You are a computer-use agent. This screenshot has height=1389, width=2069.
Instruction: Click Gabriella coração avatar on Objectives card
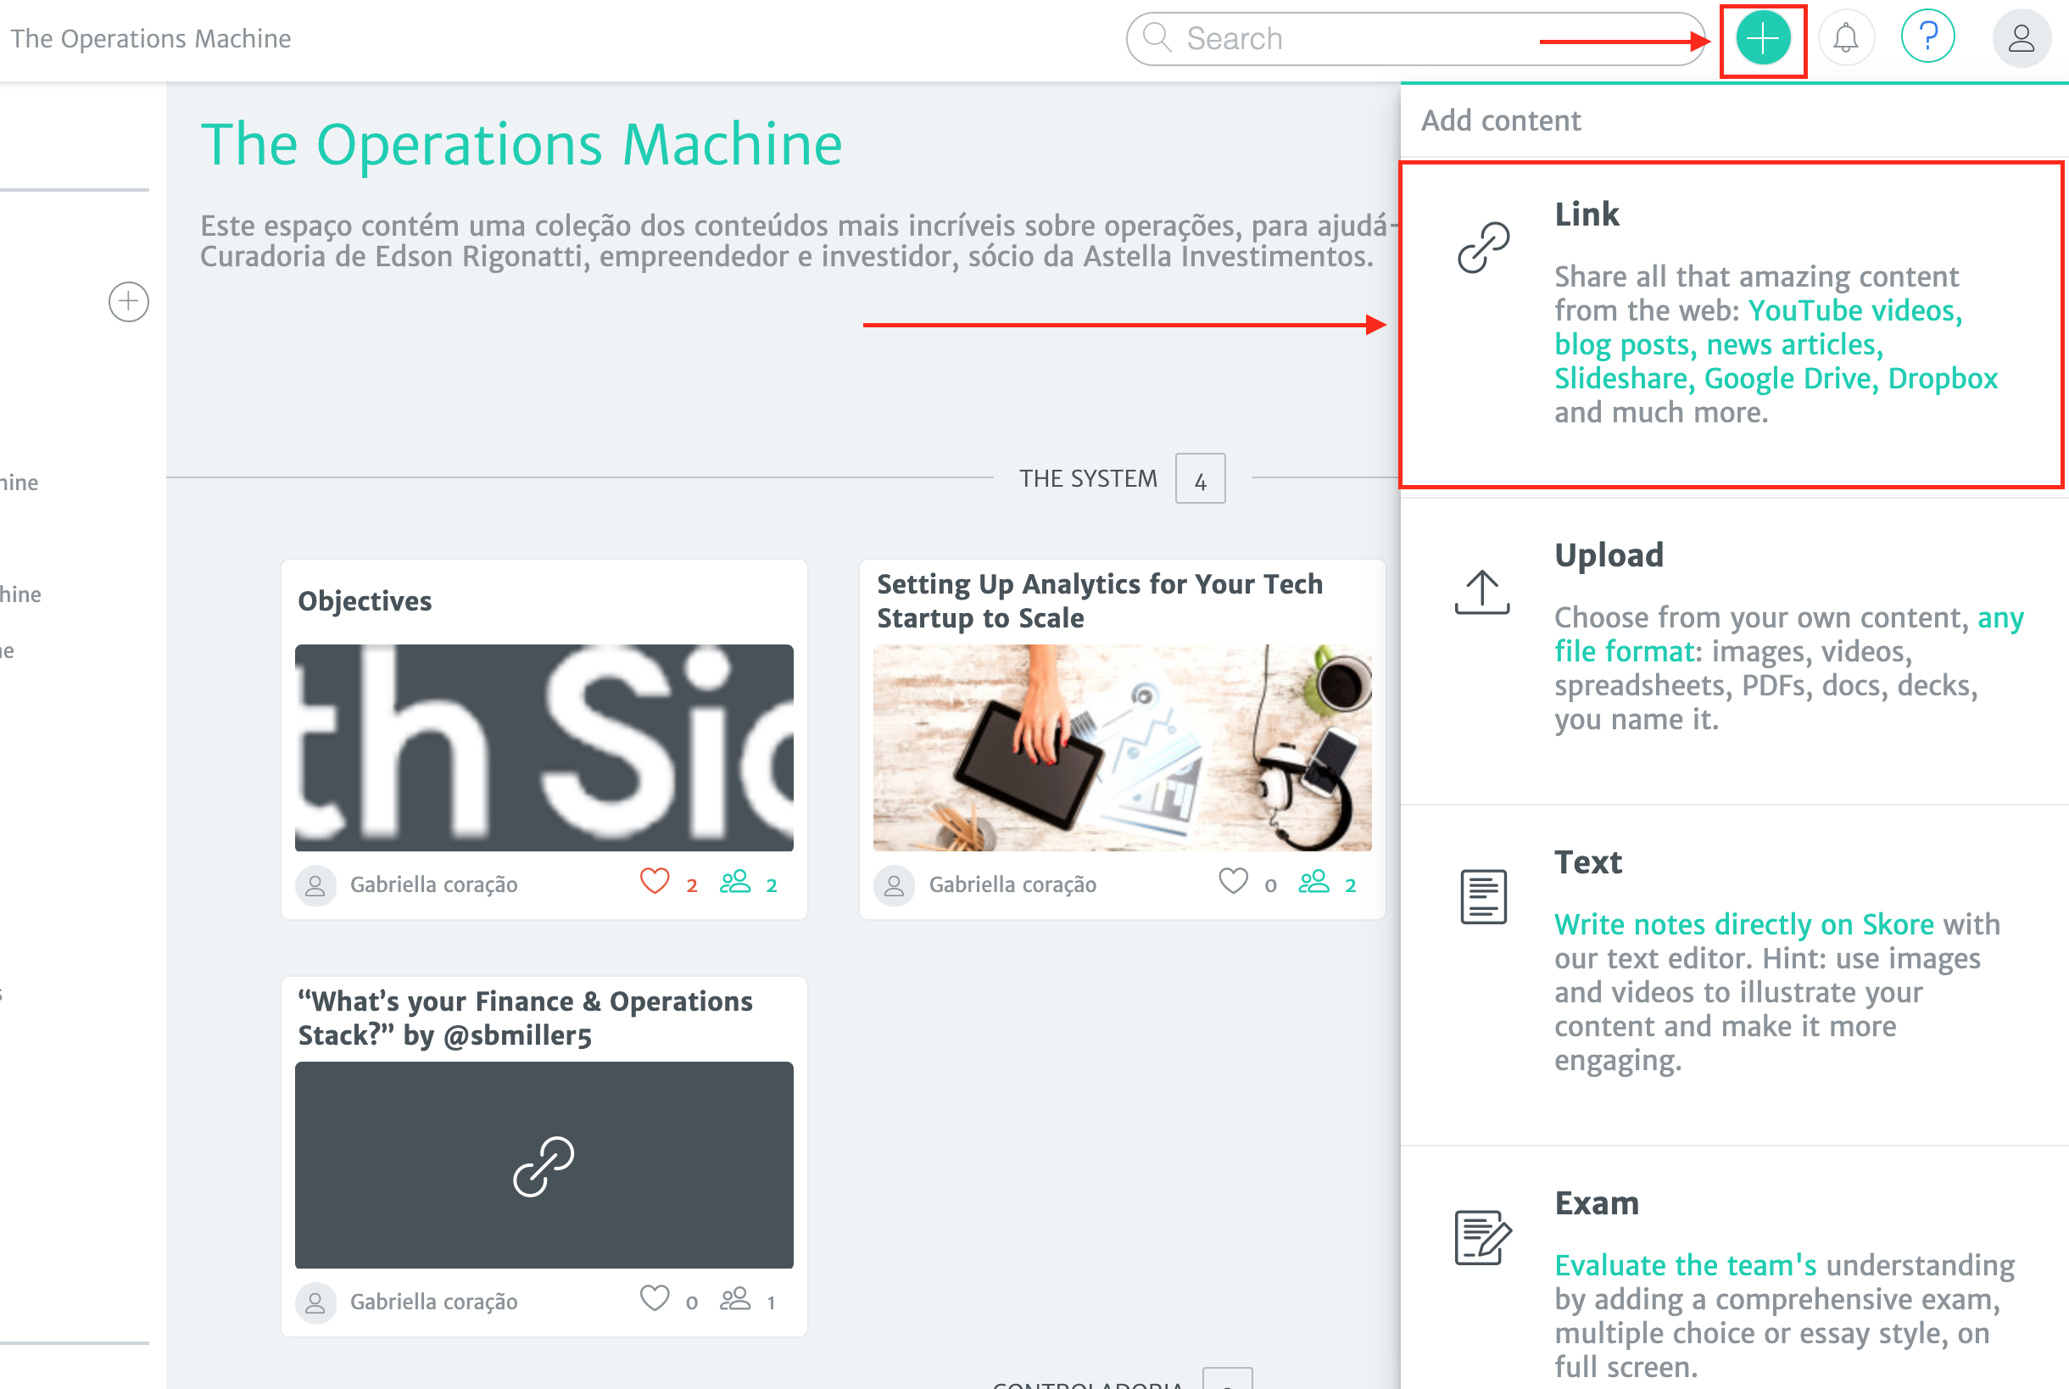[x=315, y=885]
